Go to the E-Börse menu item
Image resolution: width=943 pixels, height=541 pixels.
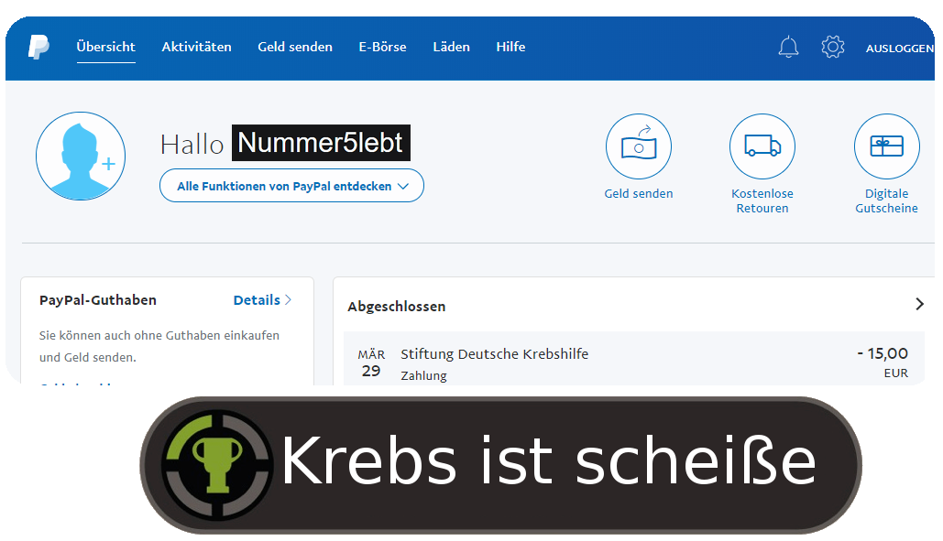click(382, 47)
